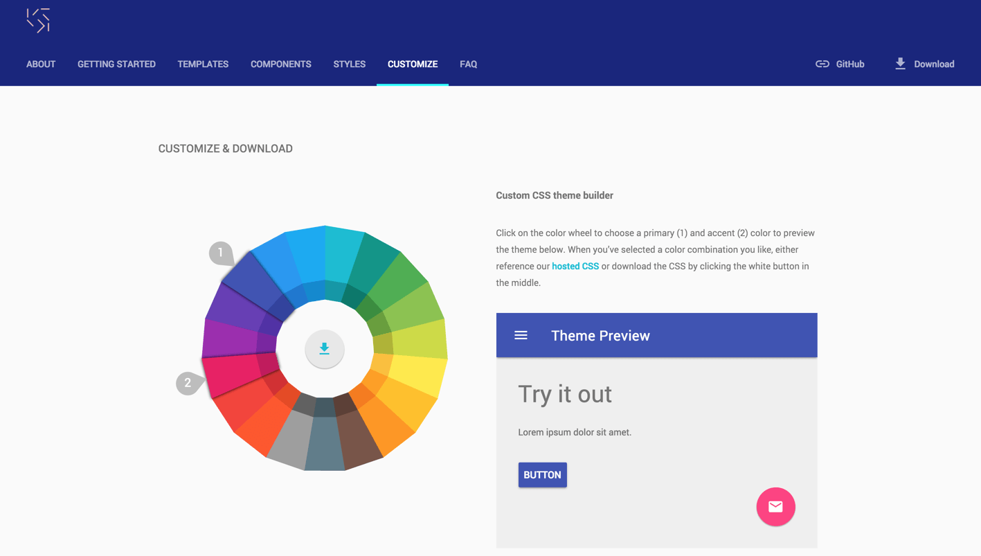This screenshot has width=981, height=556.
Task: Open the FAQ page from the navbar
Action: pyautogui.click(x=468, y=64)
